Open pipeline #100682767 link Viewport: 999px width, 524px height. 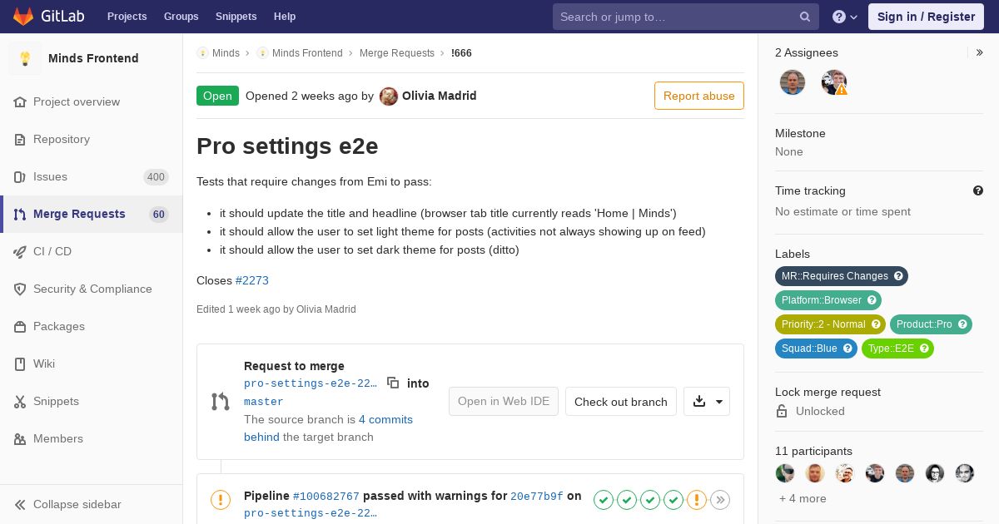tap(326, 497)
